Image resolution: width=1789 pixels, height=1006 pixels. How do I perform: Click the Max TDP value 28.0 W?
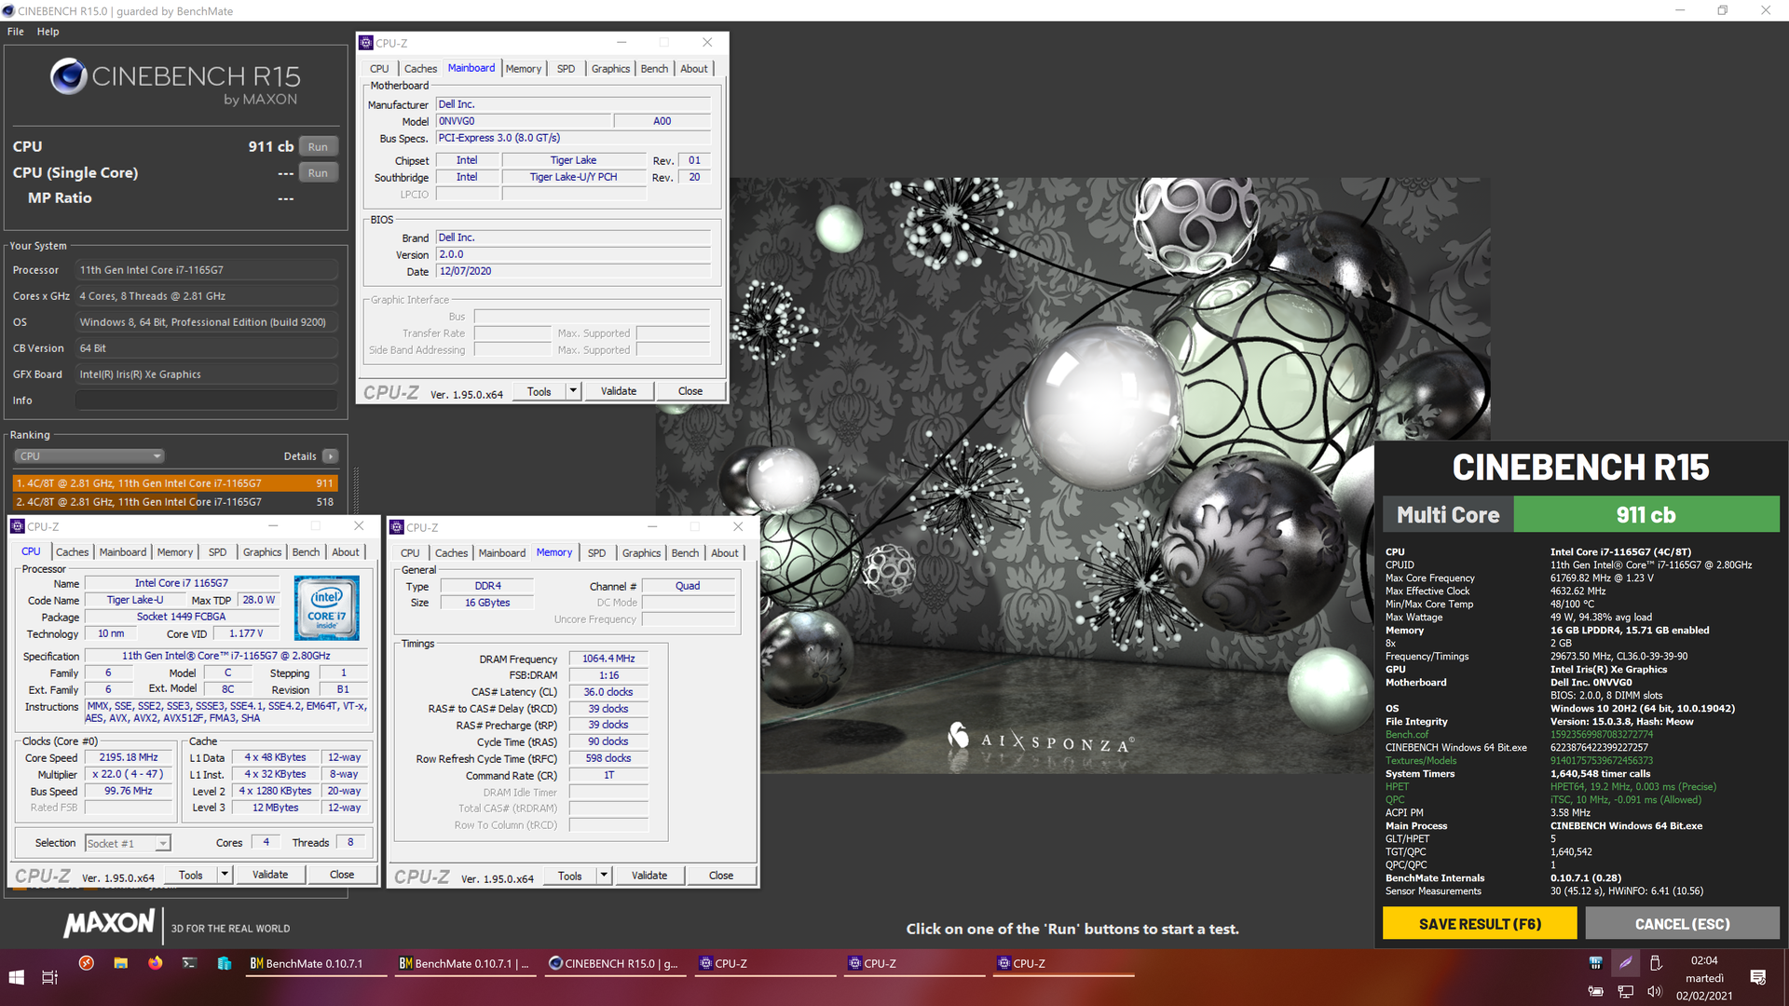259,600
